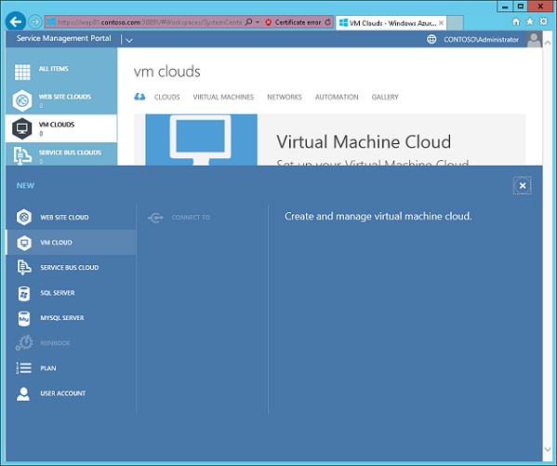Click the Connect To plug icon
Screen dimensions: 557x466
155,218
